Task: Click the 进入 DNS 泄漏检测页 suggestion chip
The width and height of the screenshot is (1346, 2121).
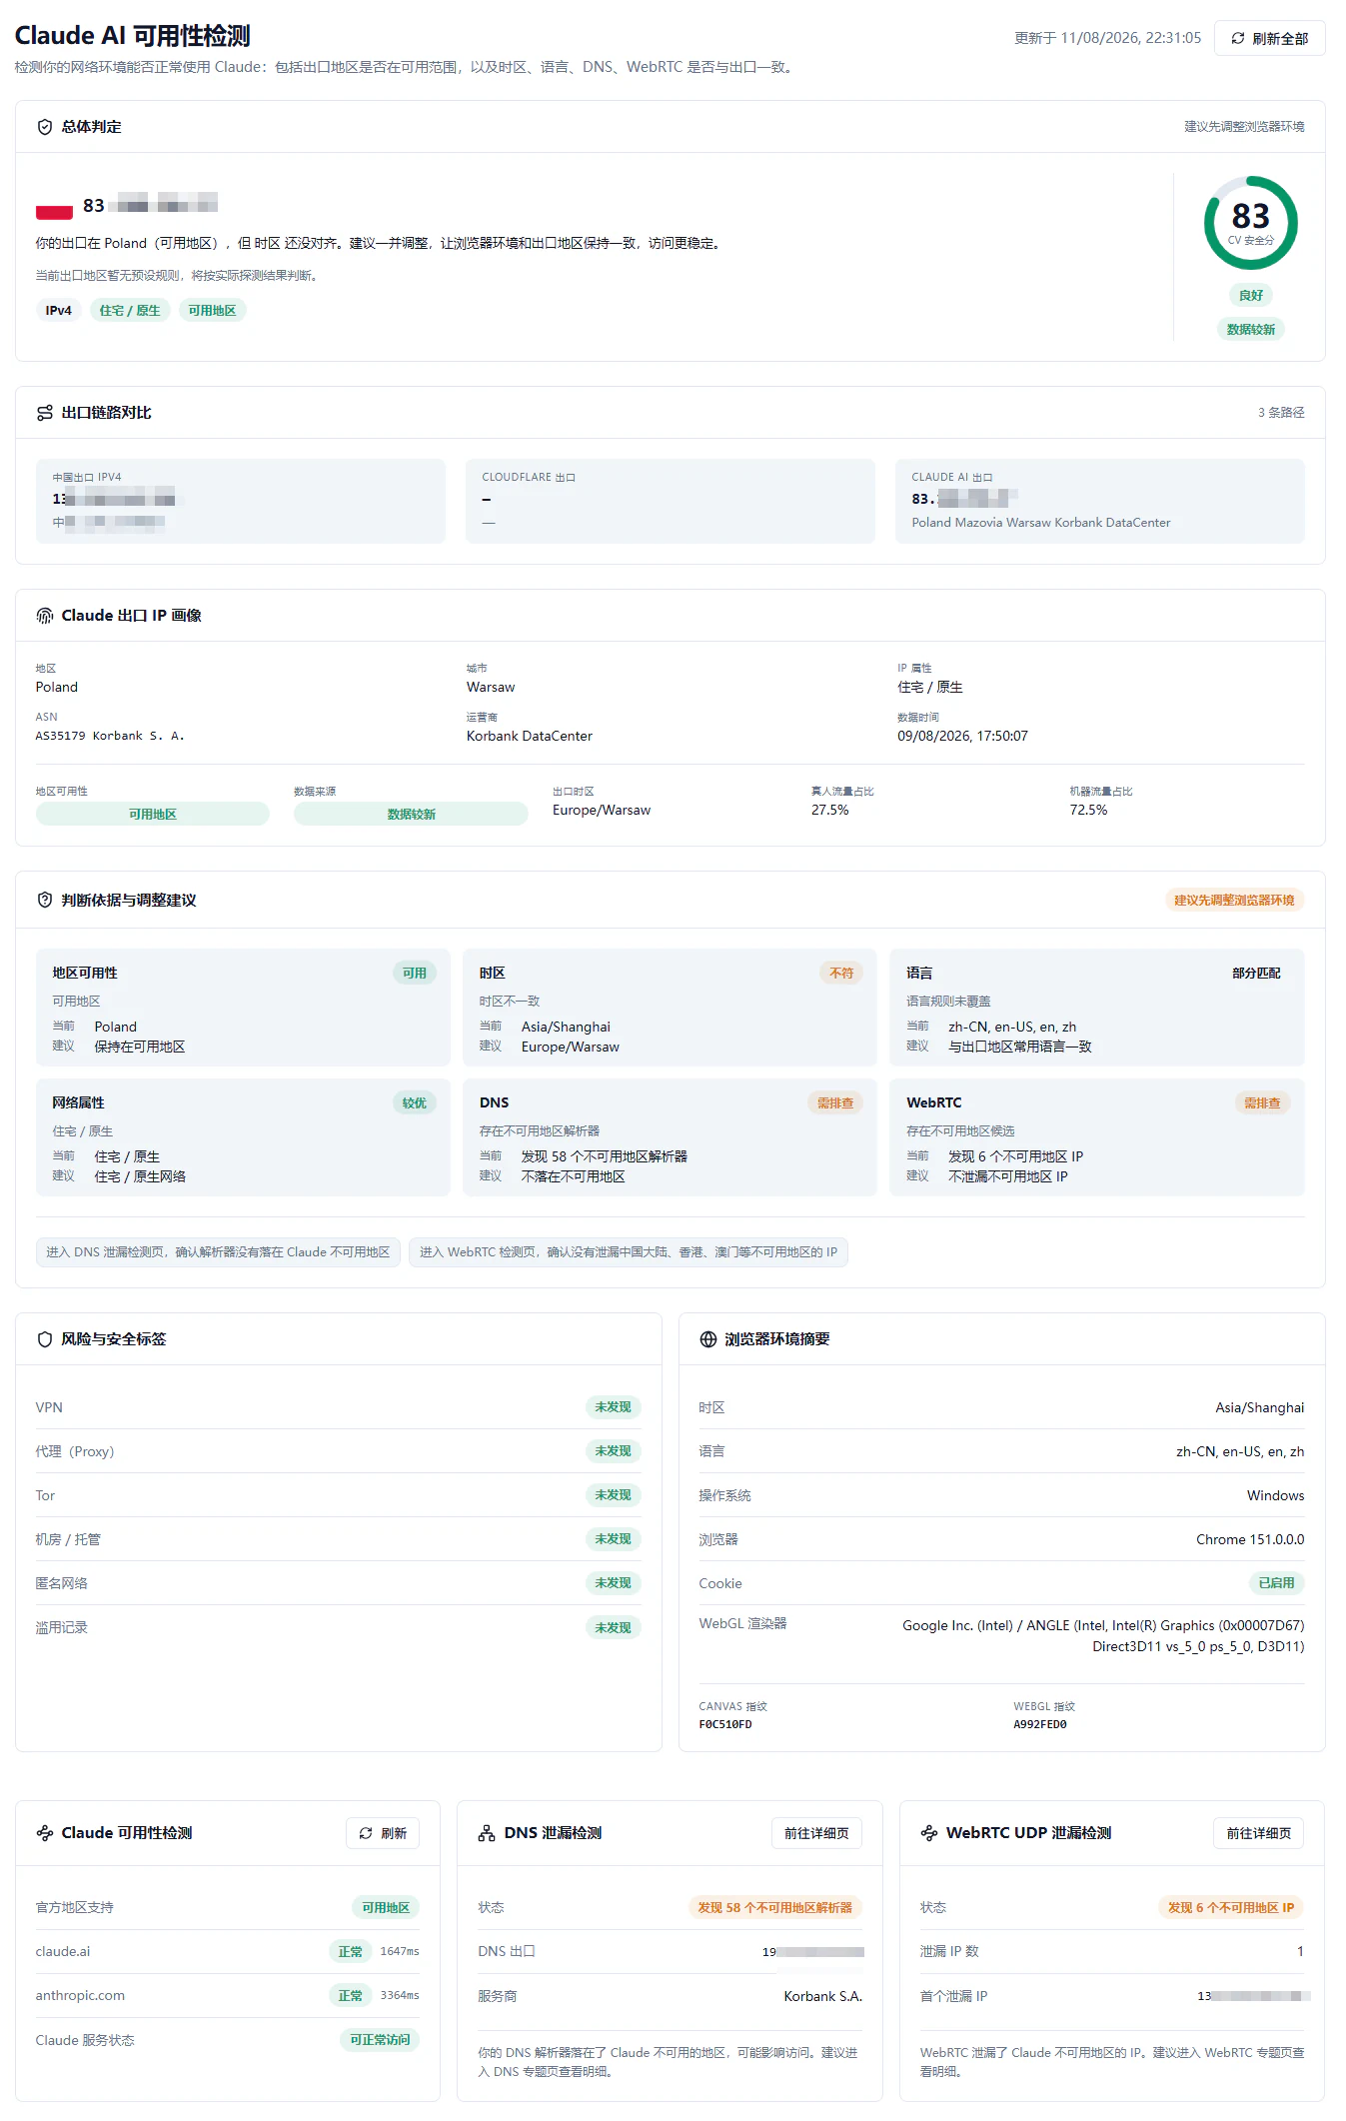Action: [218, 1252]
